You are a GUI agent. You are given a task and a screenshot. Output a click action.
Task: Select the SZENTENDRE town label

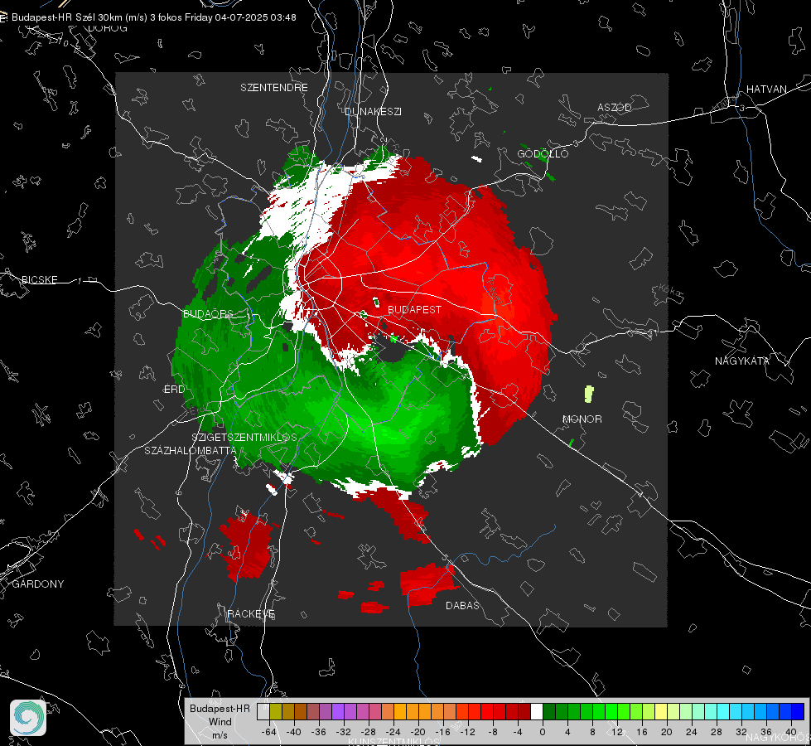(x=274, y=88)
